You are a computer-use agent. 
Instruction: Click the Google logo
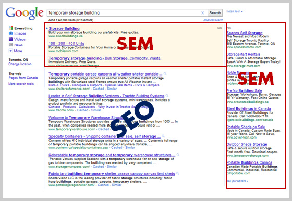pyautogui.click(x=25, y=14)
